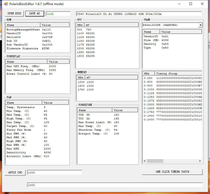
Task: Select Shutdown Temp. (C) row
Action: click(x=108, y=130)
